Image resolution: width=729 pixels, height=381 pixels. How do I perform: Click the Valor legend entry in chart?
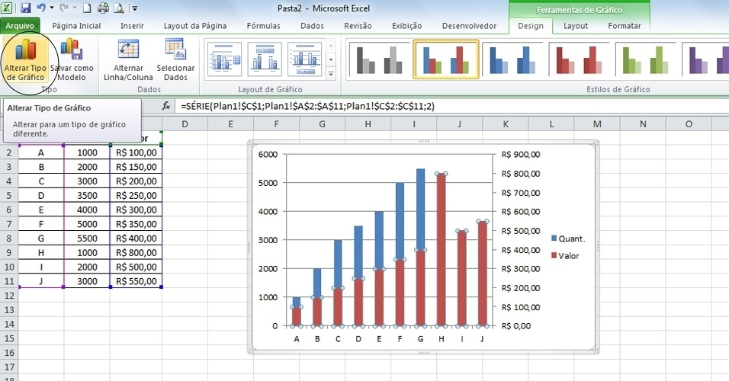(x=568, y=256)
